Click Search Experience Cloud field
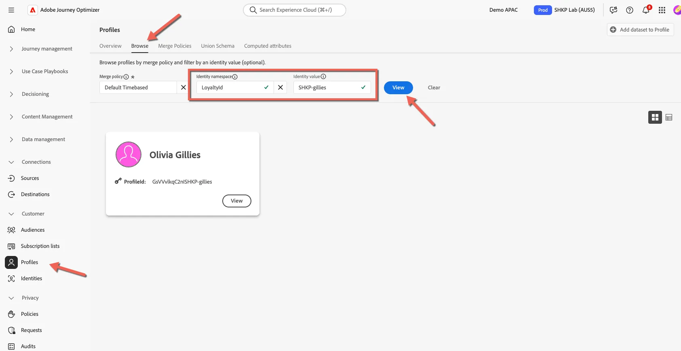Screen dimensions: 681x351 [295, 10]
